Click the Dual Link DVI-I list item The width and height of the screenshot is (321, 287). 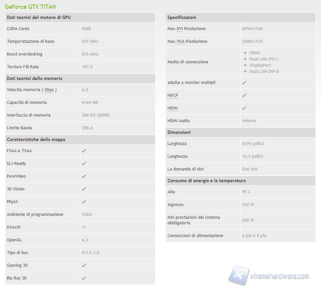[x=263, y=59]
